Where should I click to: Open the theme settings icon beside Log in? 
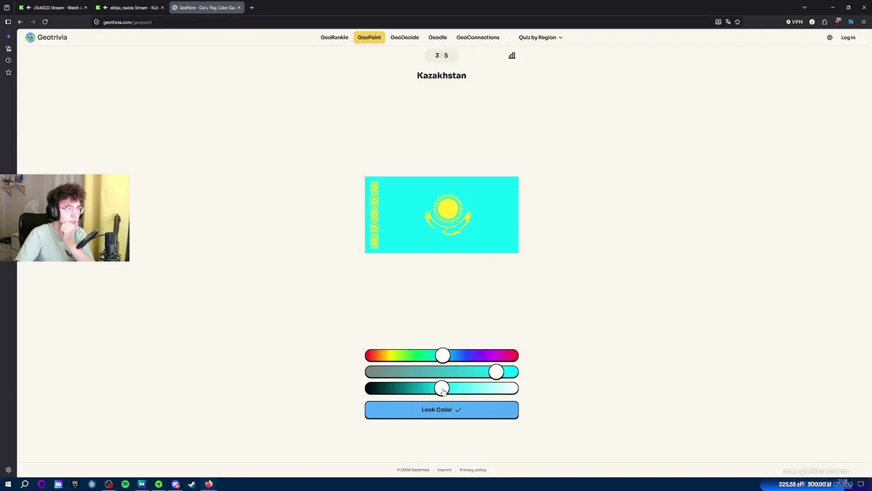coord(829,38)
